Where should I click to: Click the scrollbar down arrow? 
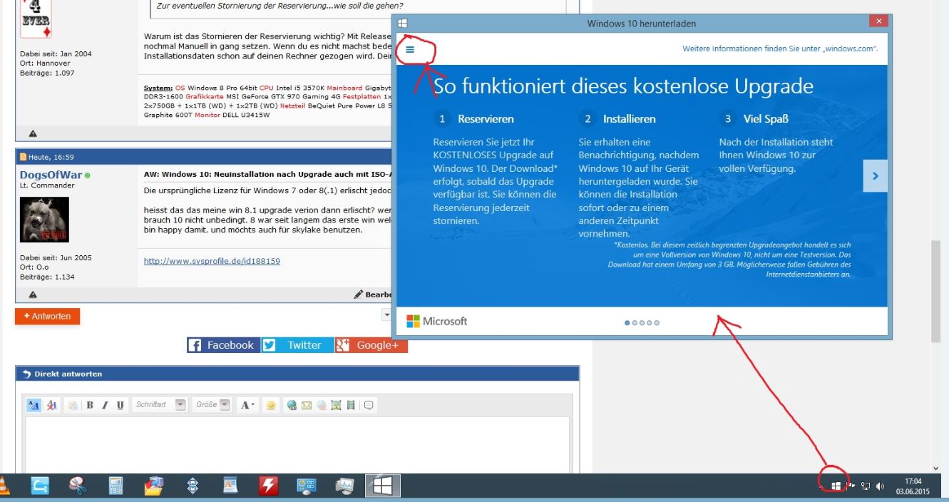click(935, 468)
